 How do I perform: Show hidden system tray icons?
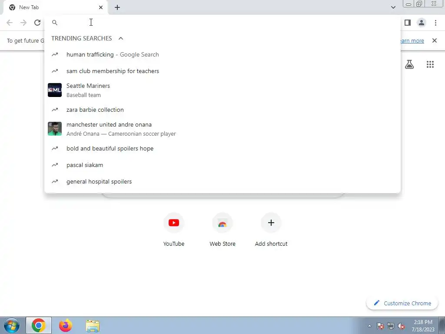[369, 326]
